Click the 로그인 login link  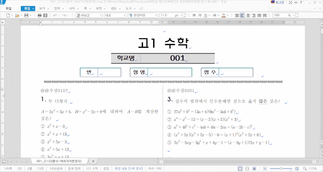280,3
